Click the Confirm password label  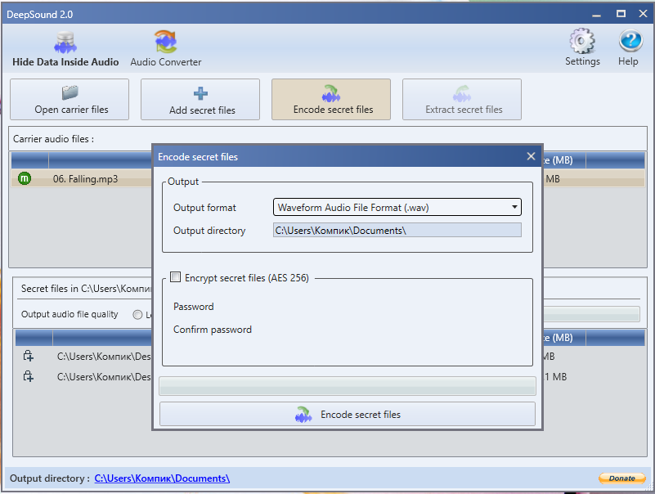[213, 330]
